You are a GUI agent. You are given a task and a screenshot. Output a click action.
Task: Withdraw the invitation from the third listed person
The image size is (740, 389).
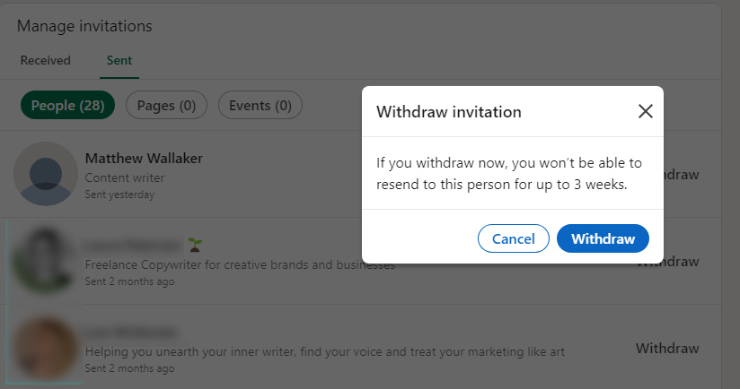pyautogui.click(x=666, y=349)
